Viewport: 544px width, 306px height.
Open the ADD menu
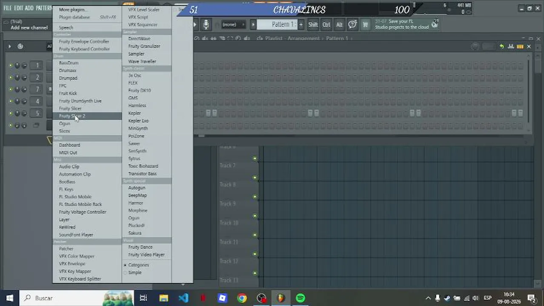click(x=29, y=8)
